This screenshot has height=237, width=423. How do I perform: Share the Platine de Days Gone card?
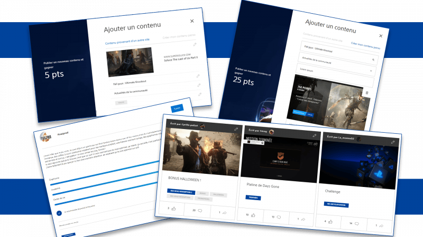pyautogui.click(x=303, y=219)
